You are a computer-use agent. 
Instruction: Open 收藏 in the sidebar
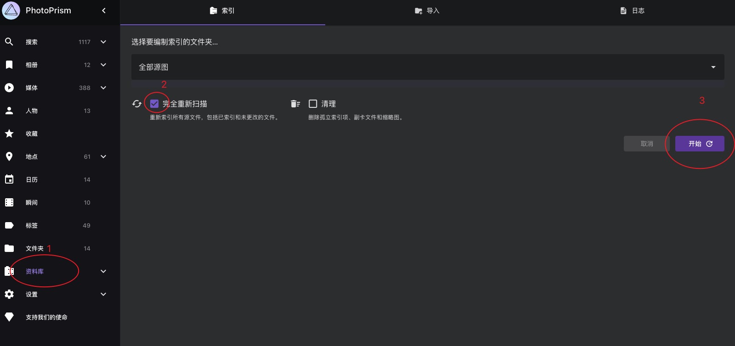(32, 134)
